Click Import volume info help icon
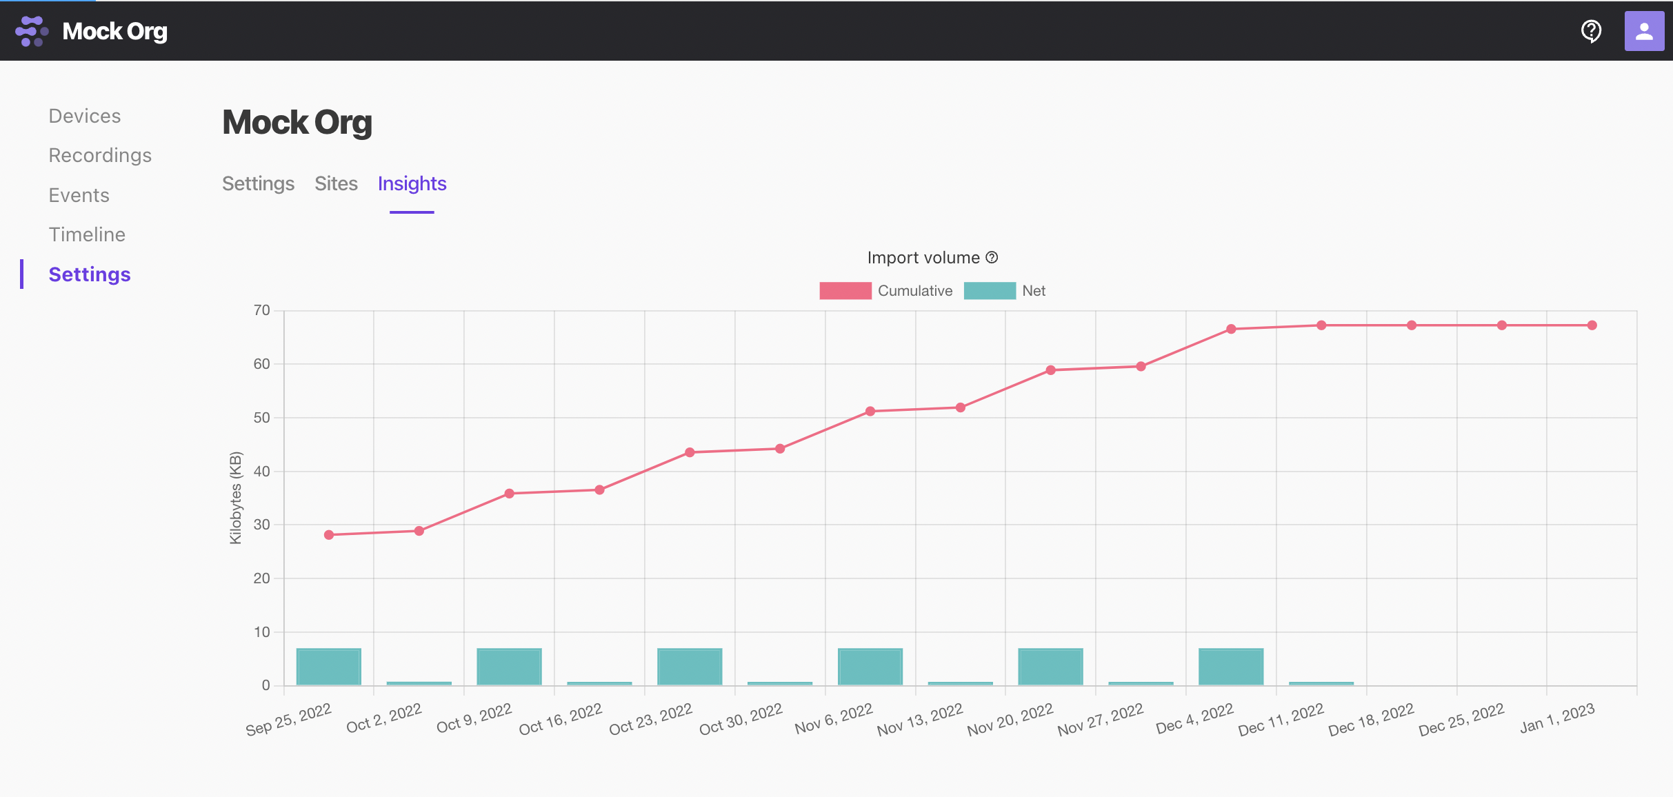The height and width of the screenshot is (797, 1673). 992,257
